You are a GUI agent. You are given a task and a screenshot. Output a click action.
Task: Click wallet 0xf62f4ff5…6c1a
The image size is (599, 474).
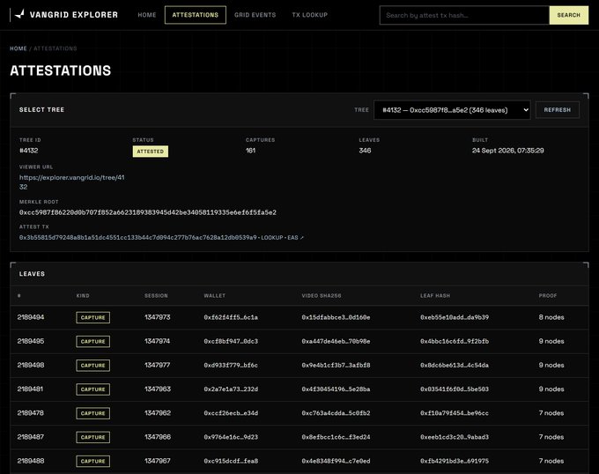tap(231, 317)
